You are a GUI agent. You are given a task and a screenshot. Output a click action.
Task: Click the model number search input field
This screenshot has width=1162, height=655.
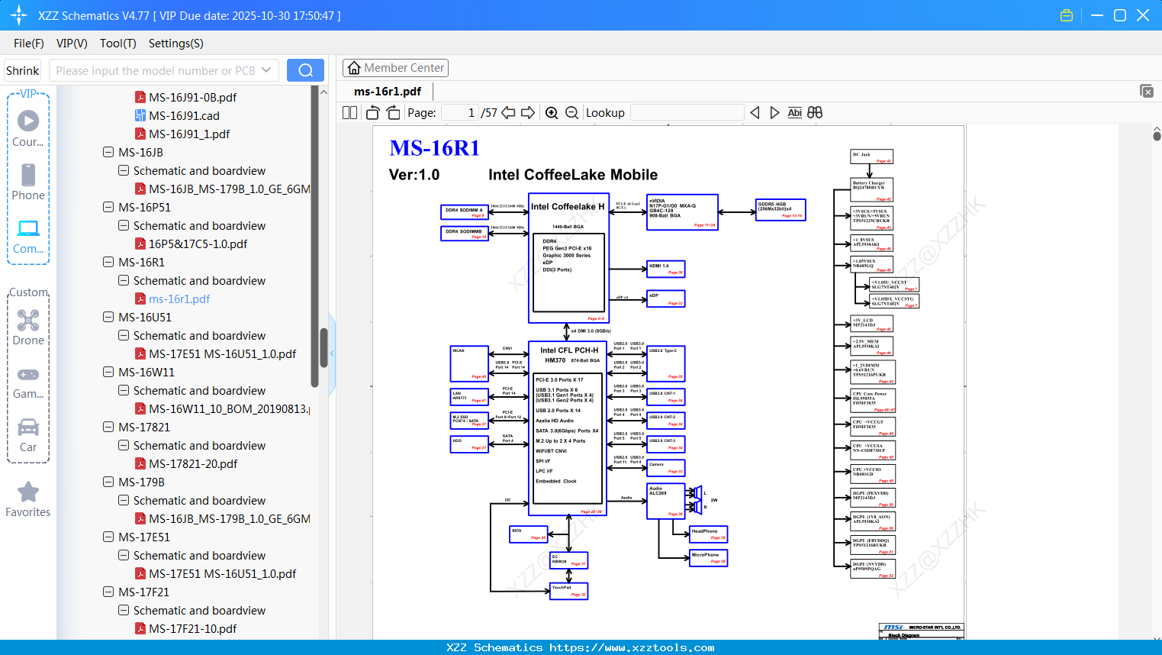(x=155, y=70)
